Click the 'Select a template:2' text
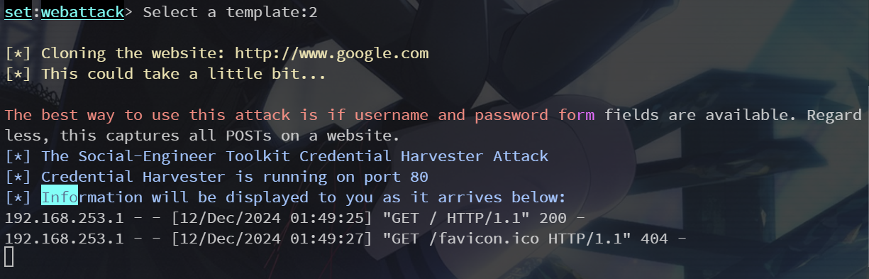Screen dimensions: 869x279 (236, 12)
